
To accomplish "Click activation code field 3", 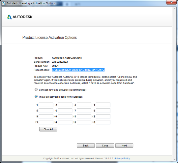I will (x=84, y=105).
